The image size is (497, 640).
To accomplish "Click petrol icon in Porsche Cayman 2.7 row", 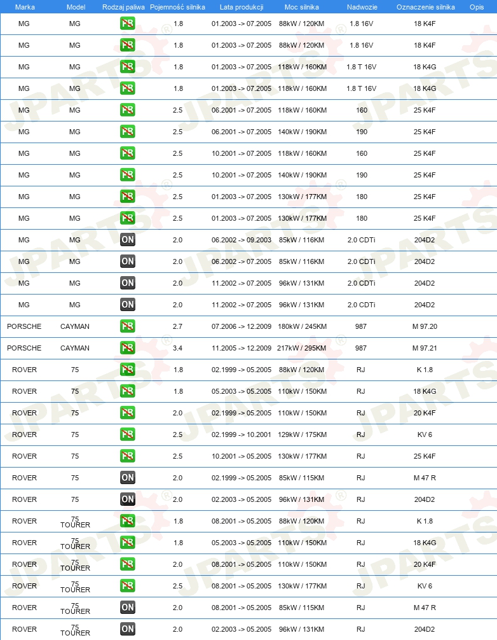I will [128, 326].
